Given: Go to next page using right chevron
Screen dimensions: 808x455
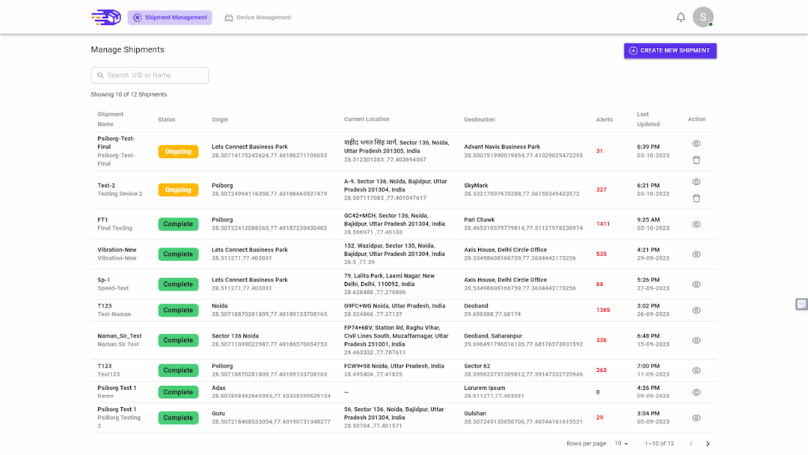Looking at the screenshot, I should point(708,444).
